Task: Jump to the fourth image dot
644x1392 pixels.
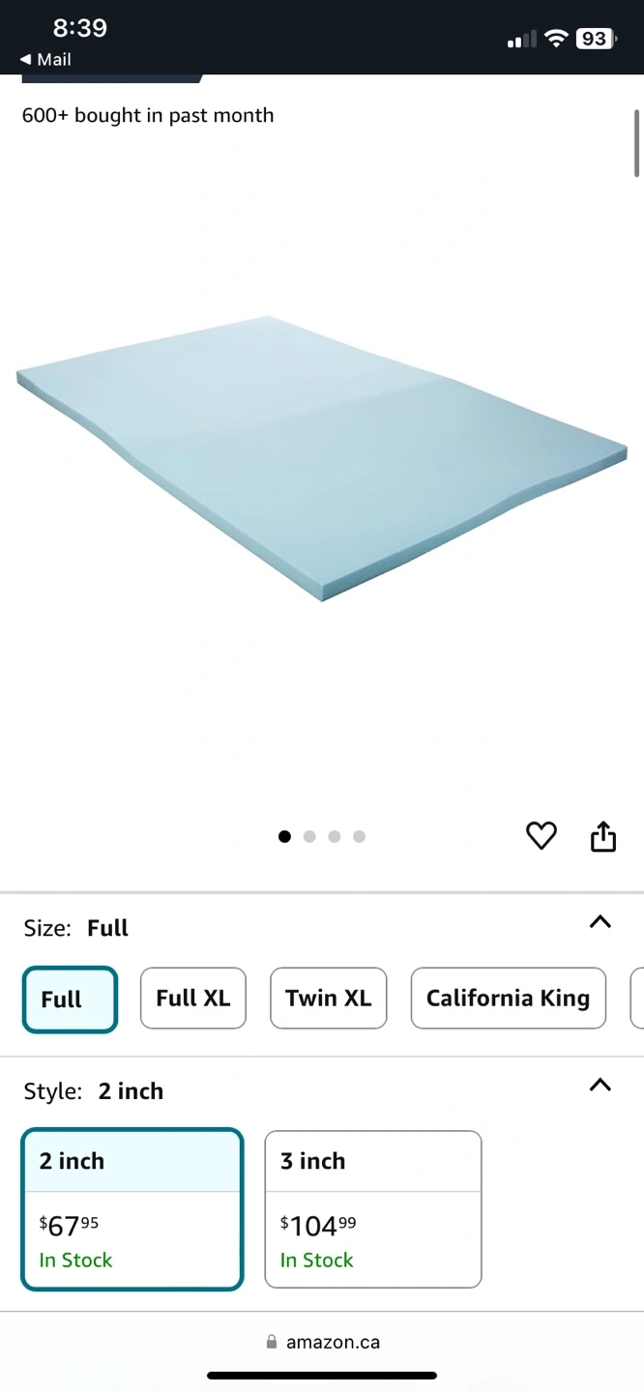Action: coord(360,836)
